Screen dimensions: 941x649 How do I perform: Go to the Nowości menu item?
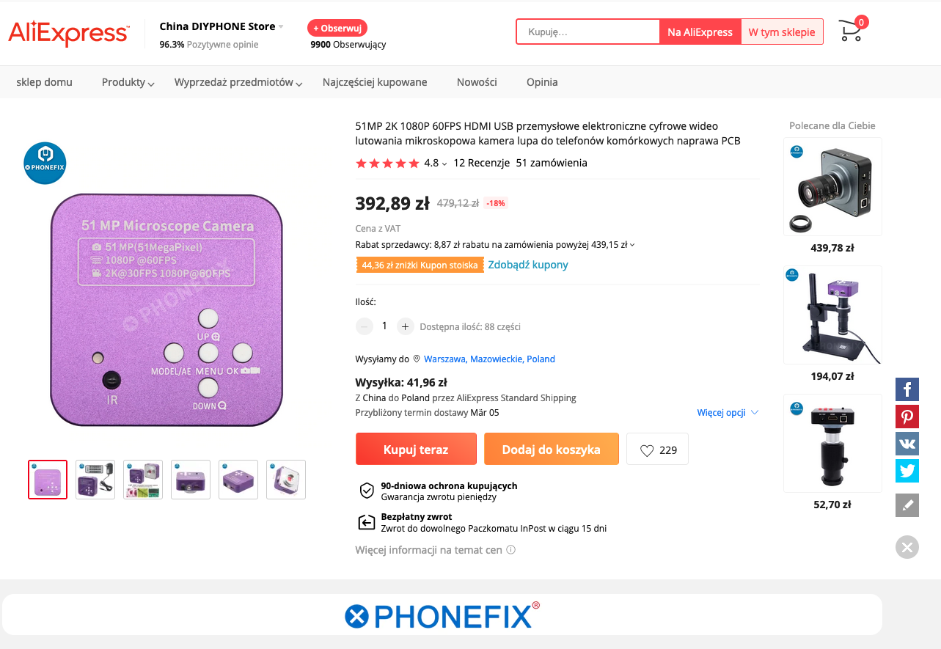click(477, 82)
